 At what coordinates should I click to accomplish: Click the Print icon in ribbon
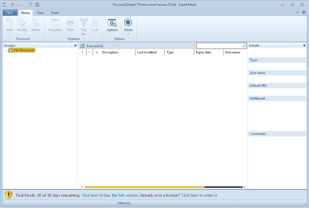pos(70,23)
